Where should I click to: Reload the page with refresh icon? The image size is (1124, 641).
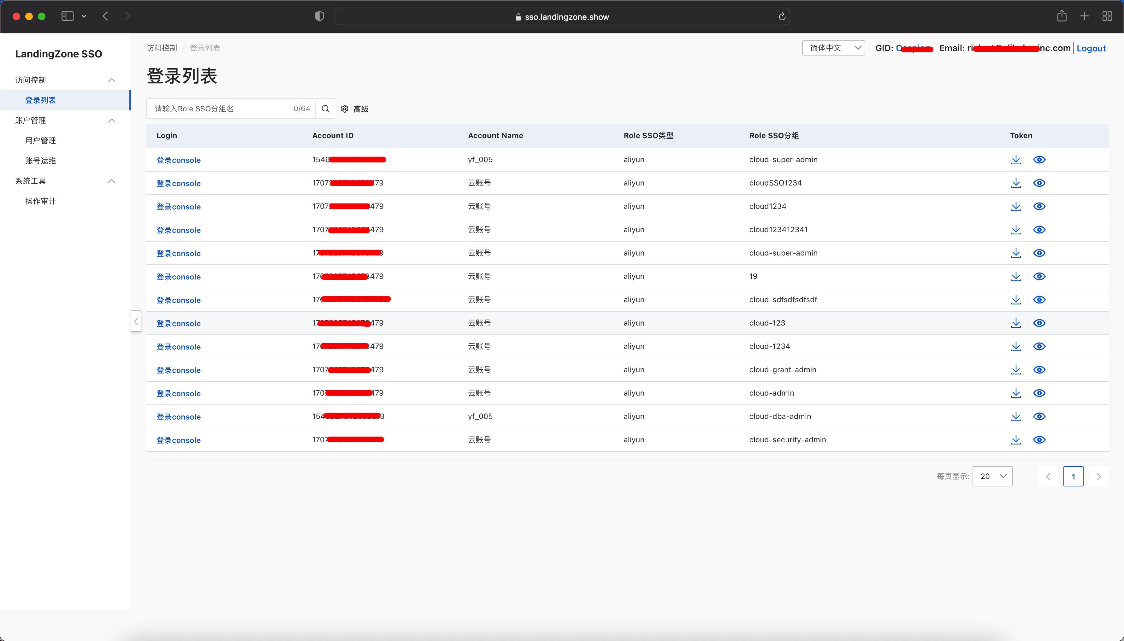[782, 17]
